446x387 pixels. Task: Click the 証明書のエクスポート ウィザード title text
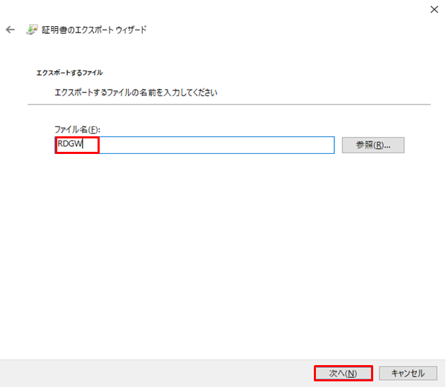(94, 30)
